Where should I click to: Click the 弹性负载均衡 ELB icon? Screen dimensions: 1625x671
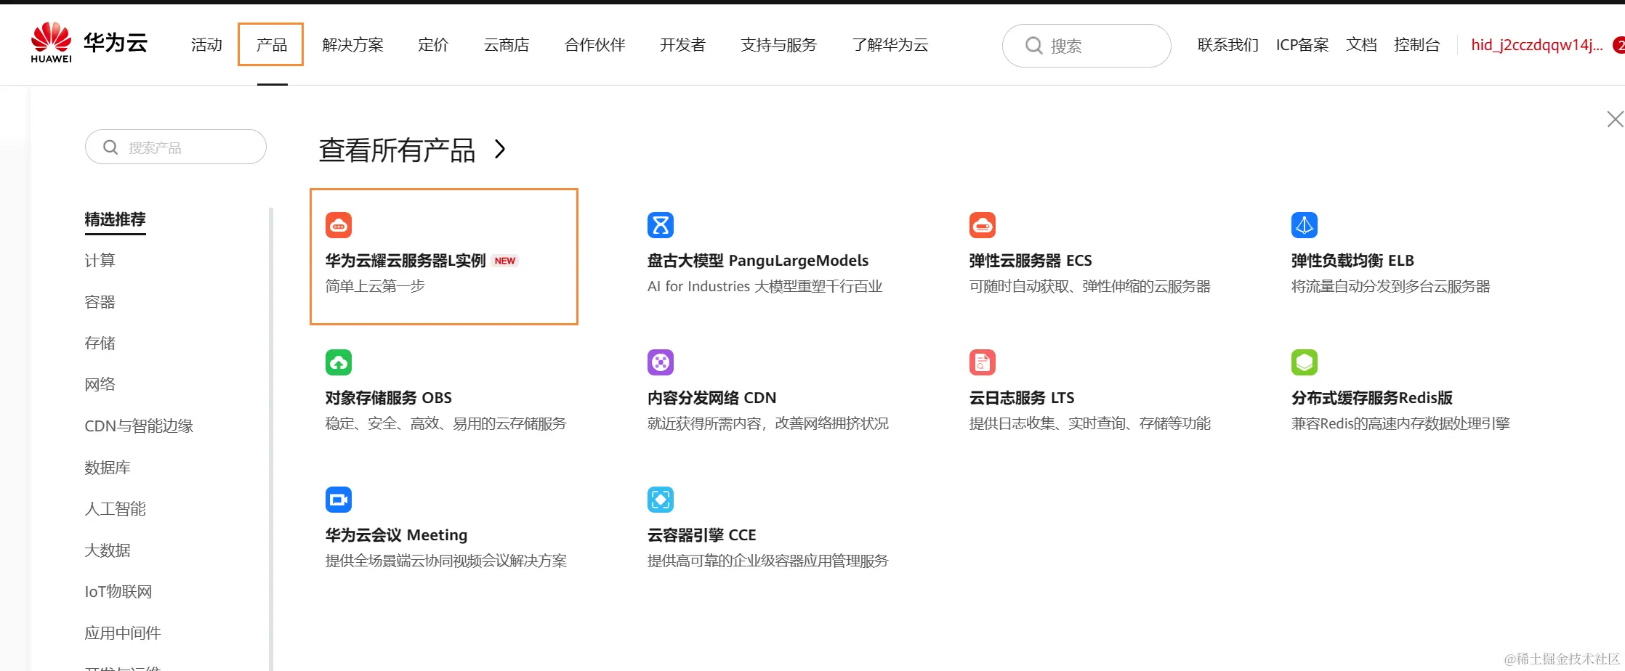(x=1305, y=225)
